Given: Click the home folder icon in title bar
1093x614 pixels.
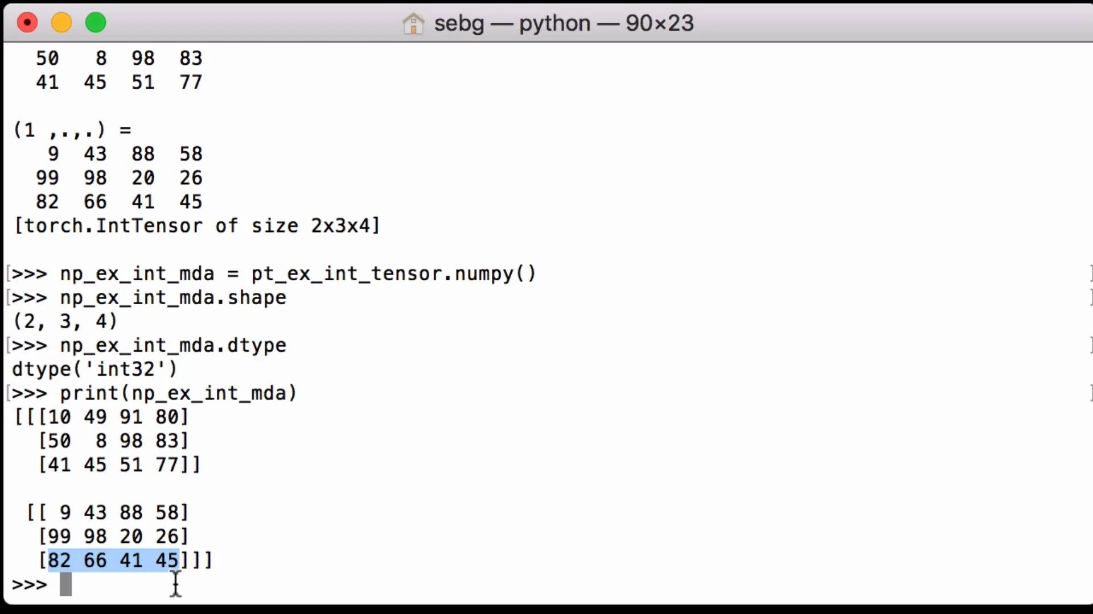Looking at the screenshot, I should (x=413, y=24).
